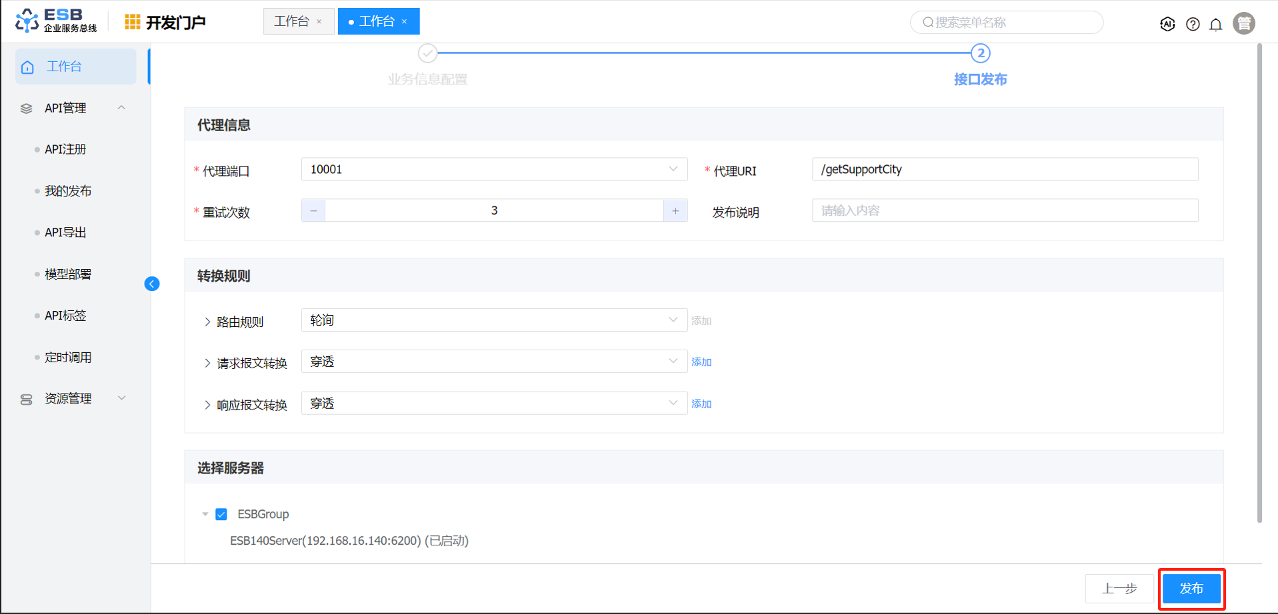Open the help question mark icon
The image size is (1278, 614).
coord(1193,24)
